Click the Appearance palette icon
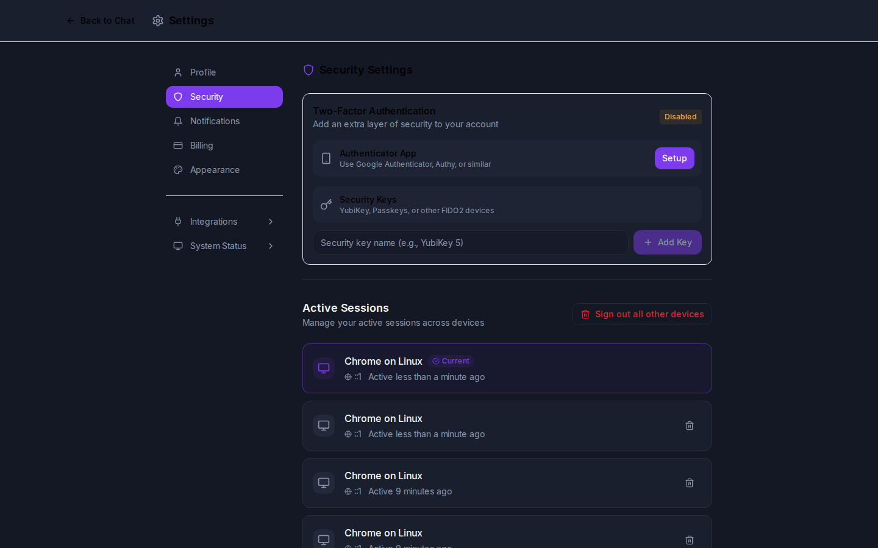 178,170
